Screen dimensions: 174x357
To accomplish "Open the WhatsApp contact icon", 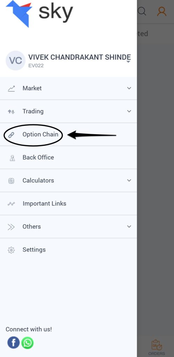I will point(27,342).
